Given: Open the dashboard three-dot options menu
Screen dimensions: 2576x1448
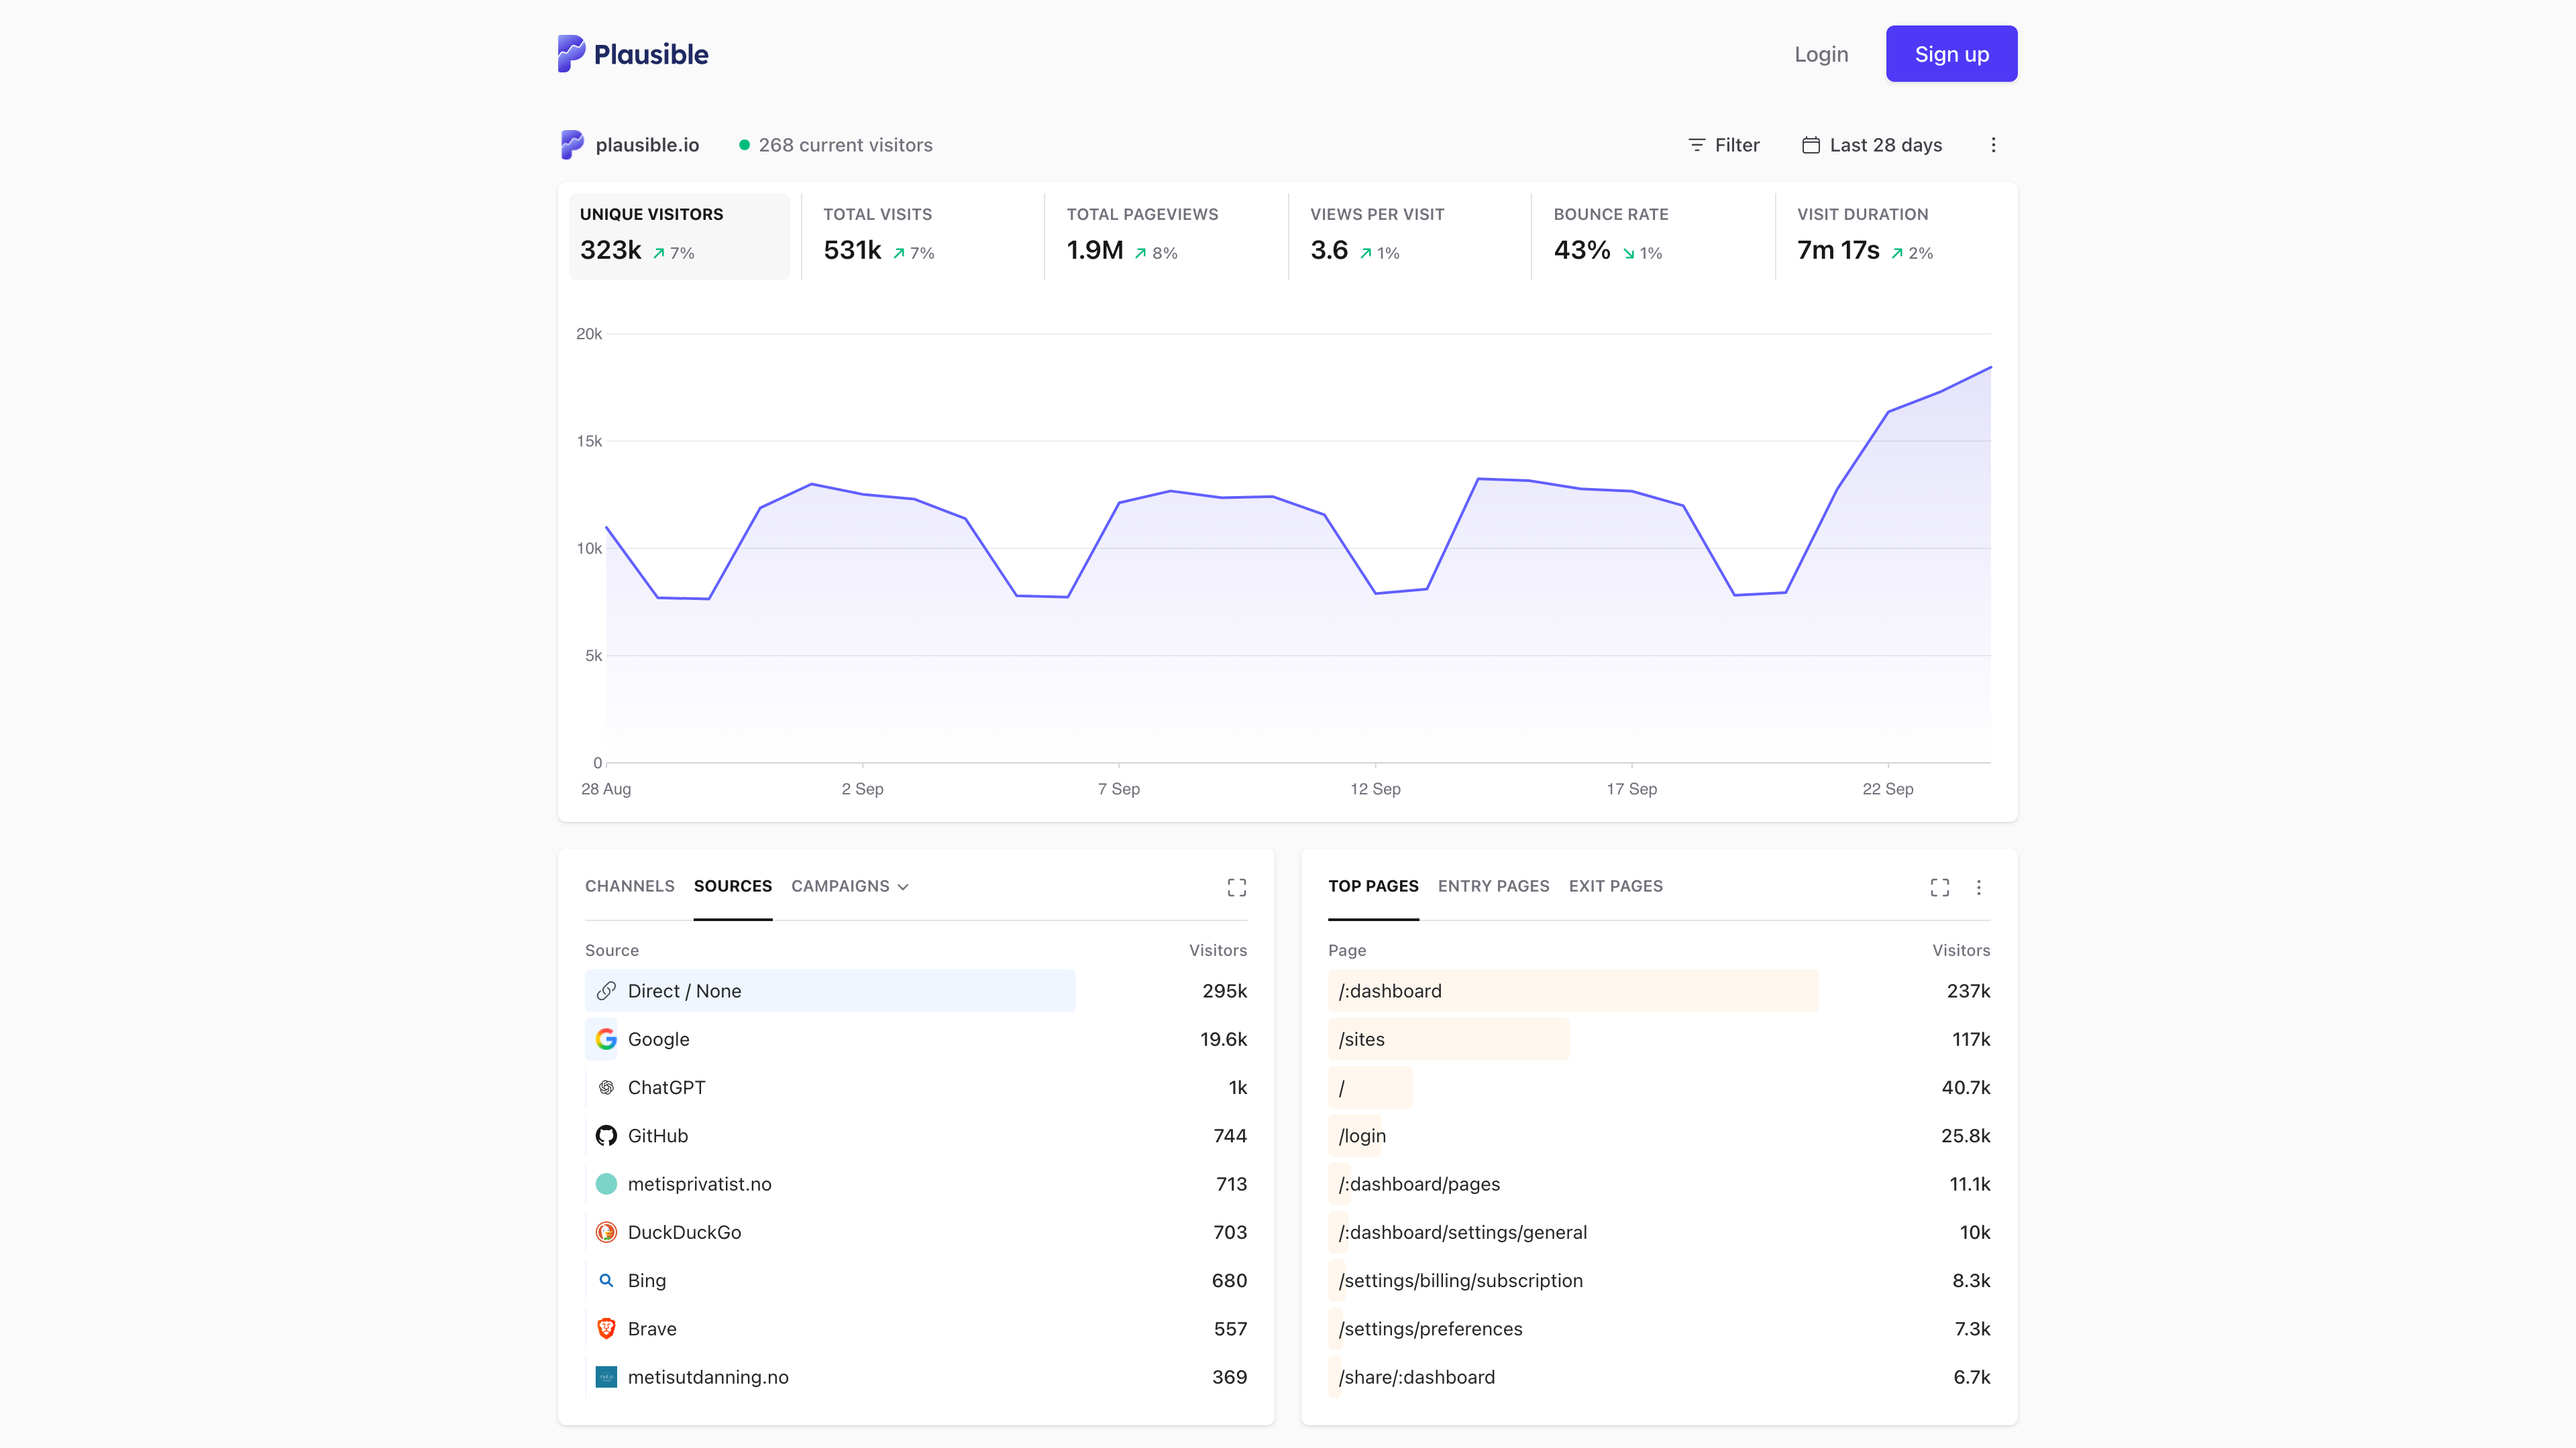Looking at the screenshot, I should pyautogui.click(x=1993, y=145).
